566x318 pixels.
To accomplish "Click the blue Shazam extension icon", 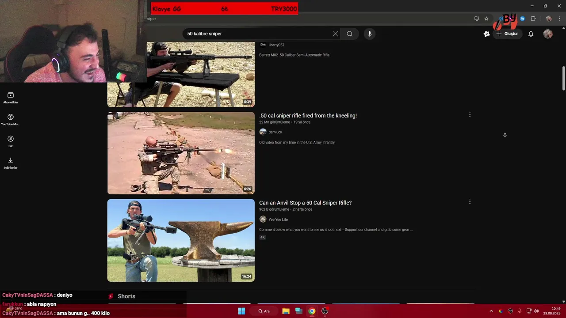I will coord(522,19).
